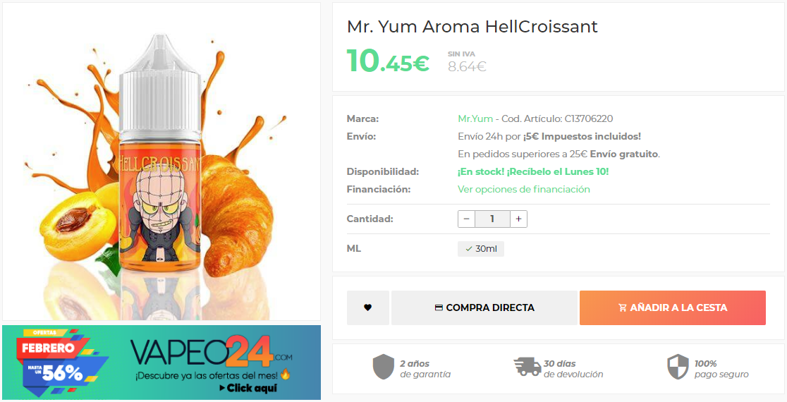The image size is (787, 402).
Task: Click the secure payment shield icon
Action: (678, 367)
